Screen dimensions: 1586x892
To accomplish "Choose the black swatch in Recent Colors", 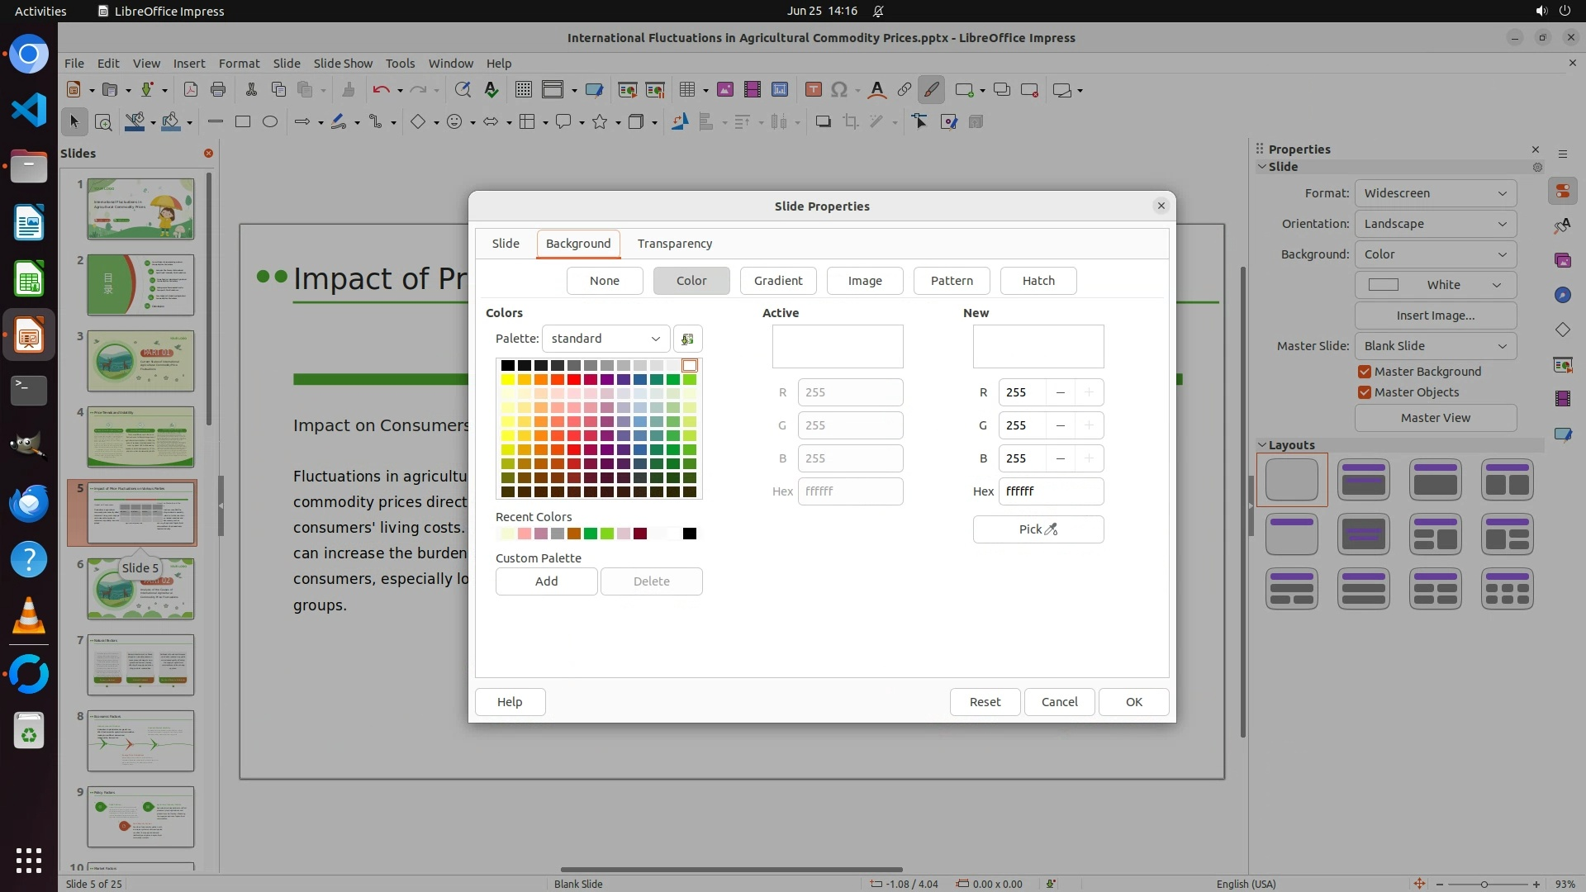I will coord(690,534).
